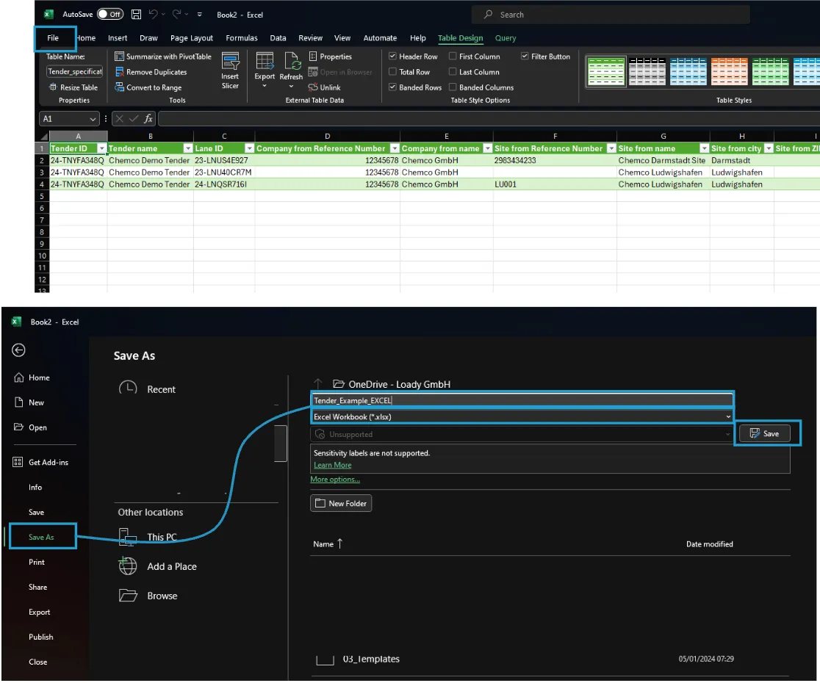The width and height of the screenshot is (820, 683).
Task: Click the Export table icon
Action: [x=265, y=61]
